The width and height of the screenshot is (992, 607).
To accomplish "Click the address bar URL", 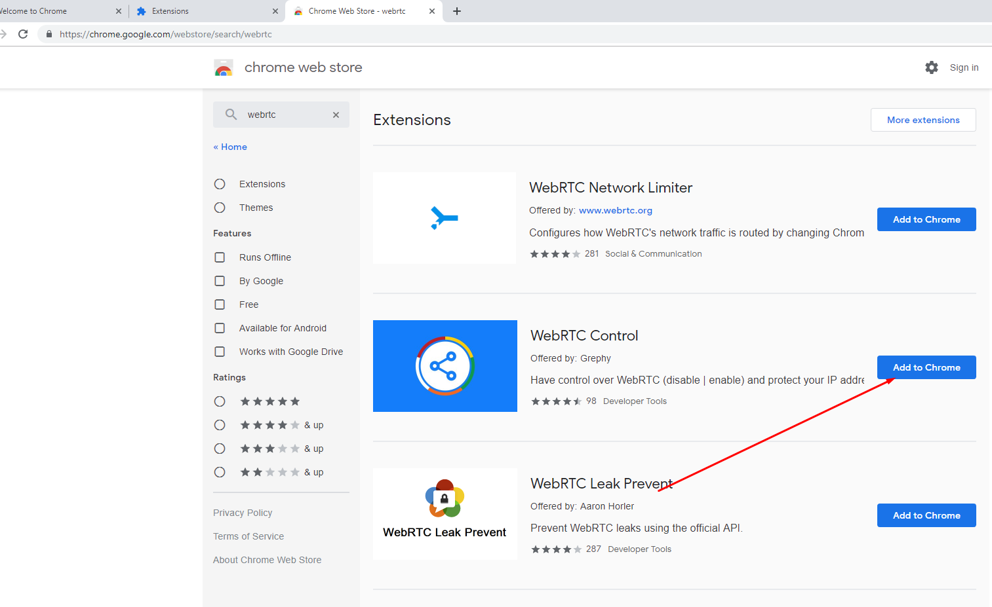I will [x=166, y=34].
